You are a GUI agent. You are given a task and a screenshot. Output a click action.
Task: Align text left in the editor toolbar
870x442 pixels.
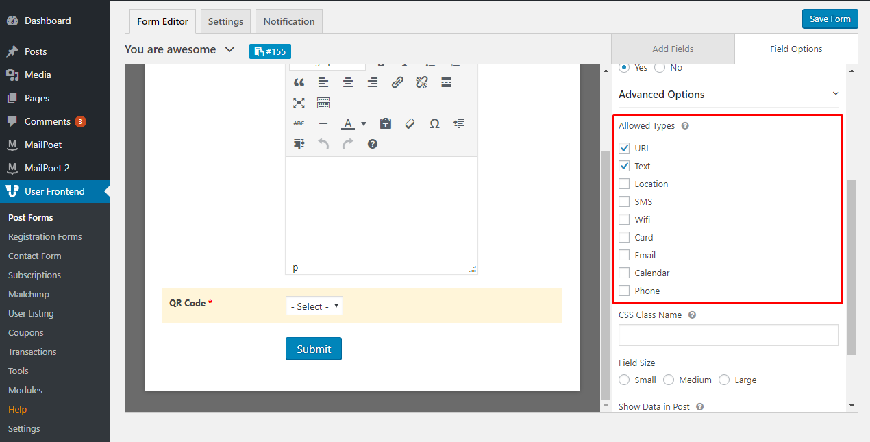coord(323,82)
